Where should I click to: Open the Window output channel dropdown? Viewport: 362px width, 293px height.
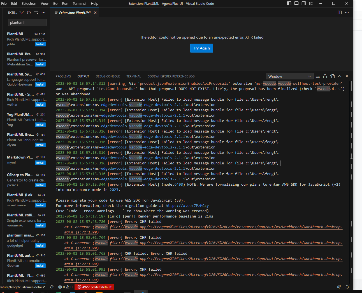[289, 76]
